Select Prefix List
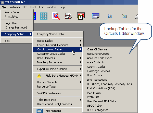Image resolution: width=153 pixels, height=113 pixels. (x=110, y=97)
